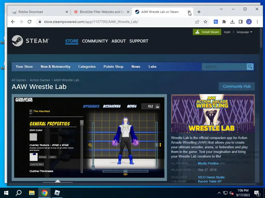The width and height of the screenshot is (265, 198).
Task: Click the muted volume tray icon
Action: coord(231,193)
